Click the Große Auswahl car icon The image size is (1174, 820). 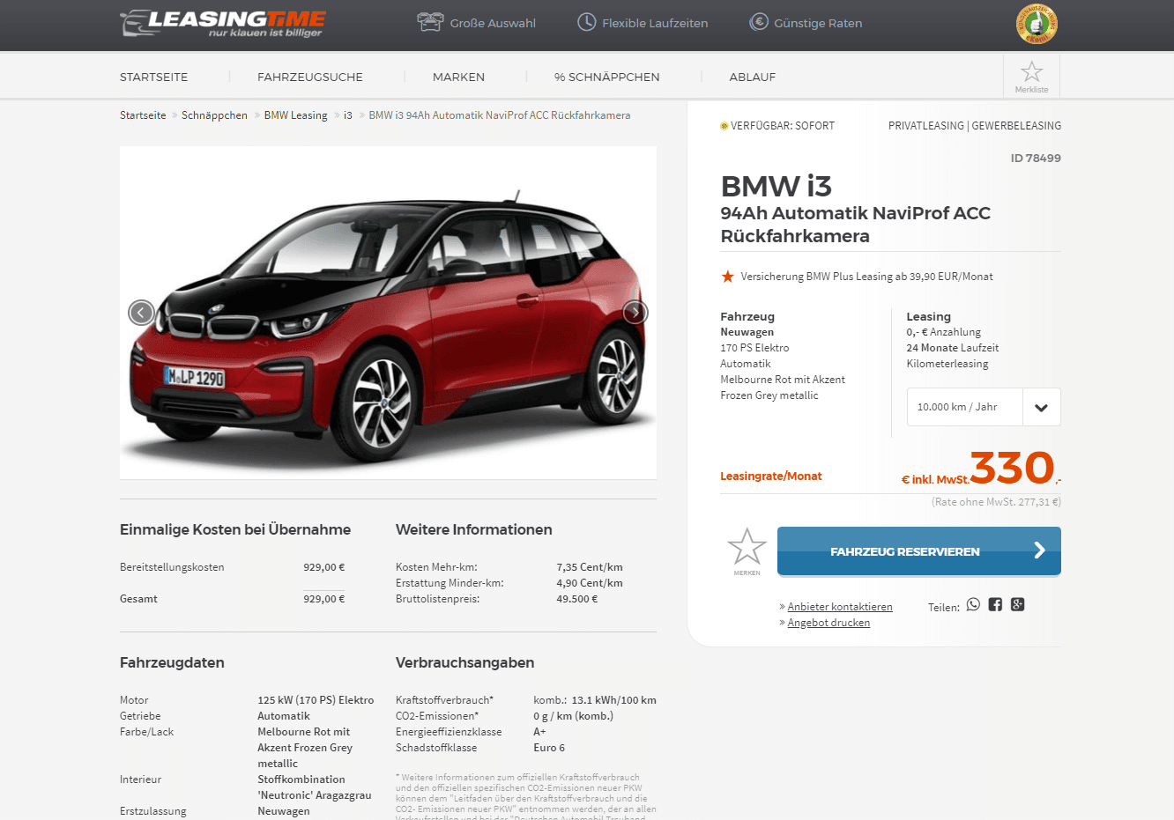429,22
